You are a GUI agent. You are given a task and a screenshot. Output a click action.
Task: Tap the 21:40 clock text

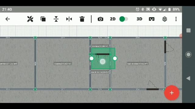(x=7, y=9)
